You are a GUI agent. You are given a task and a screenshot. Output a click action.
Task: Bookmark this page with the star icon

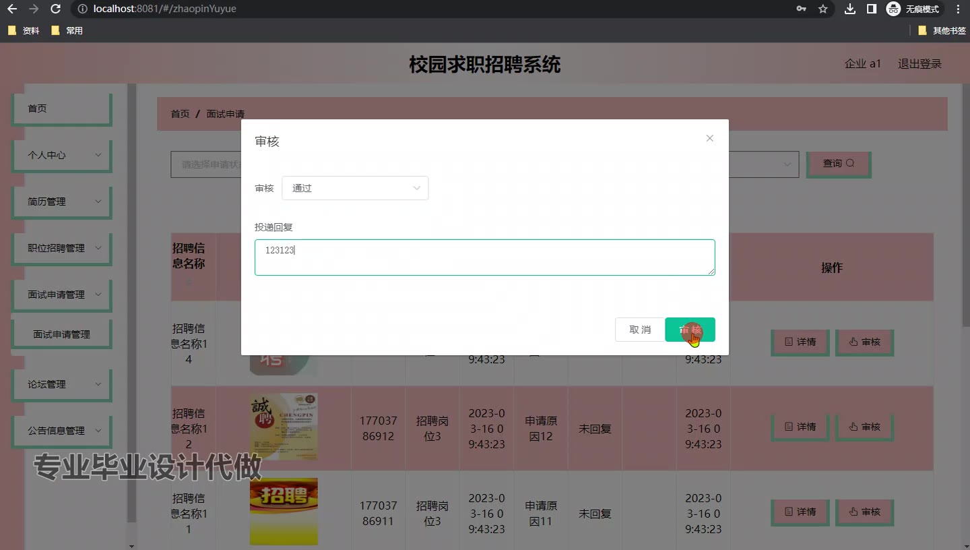tap(822, 9)
